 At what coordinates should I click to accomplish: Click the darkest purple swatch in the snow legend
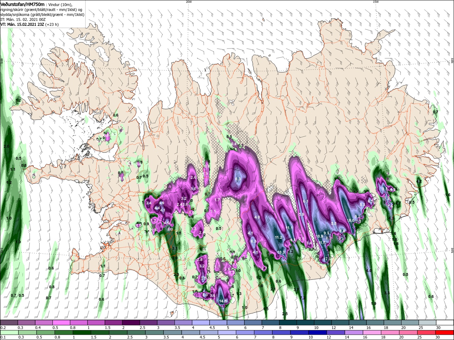[x=131, y=323]
